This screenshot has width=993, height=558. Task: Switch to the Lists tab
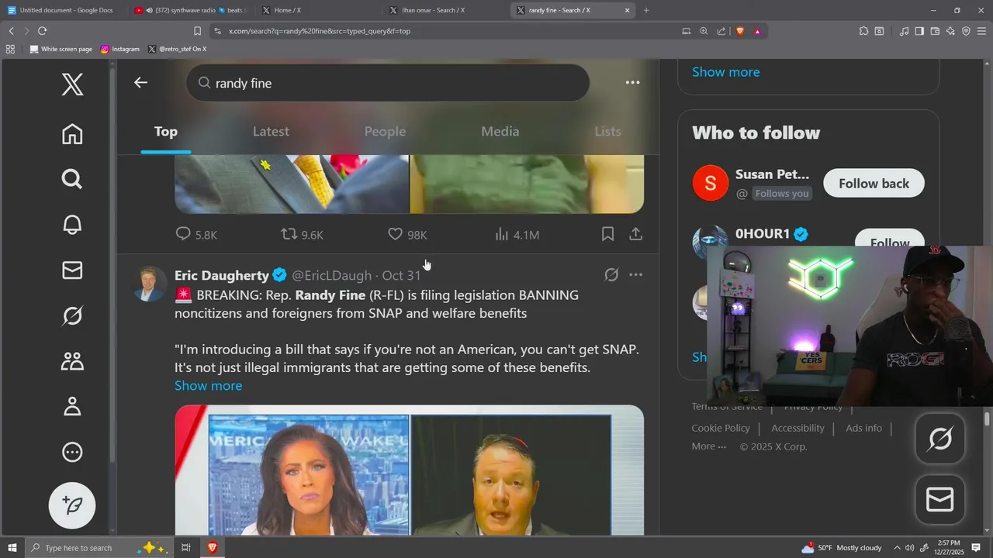coord(607,132)
